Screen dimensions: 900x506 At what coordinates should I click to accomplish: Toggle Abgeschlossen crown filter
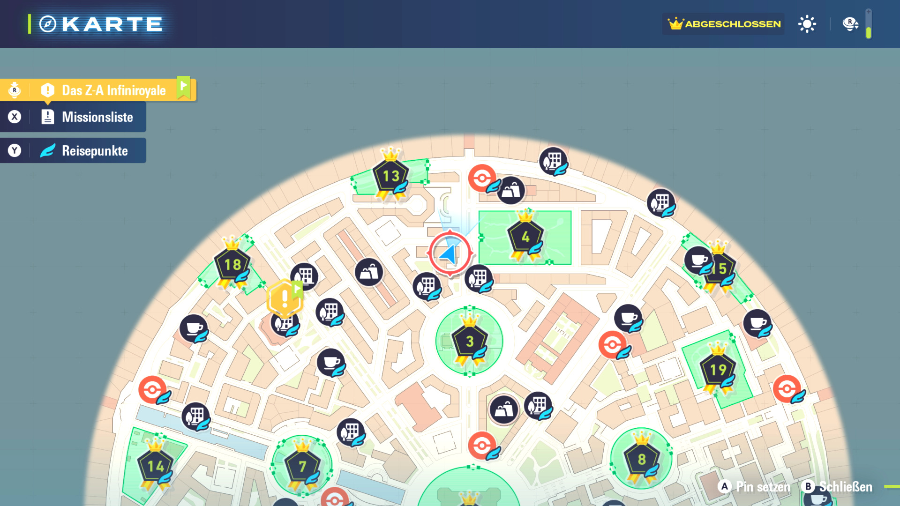pyautogui.click(x=724, y=24)
